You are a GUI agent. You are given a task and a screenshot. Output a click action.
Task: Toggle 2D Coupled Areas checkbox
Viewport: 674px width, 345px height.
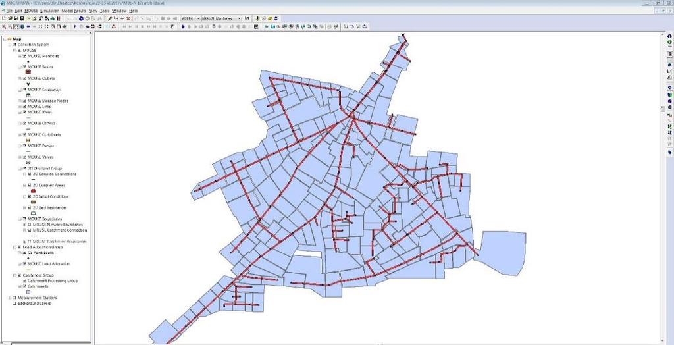pyautogui.click(x=29, y=185)
